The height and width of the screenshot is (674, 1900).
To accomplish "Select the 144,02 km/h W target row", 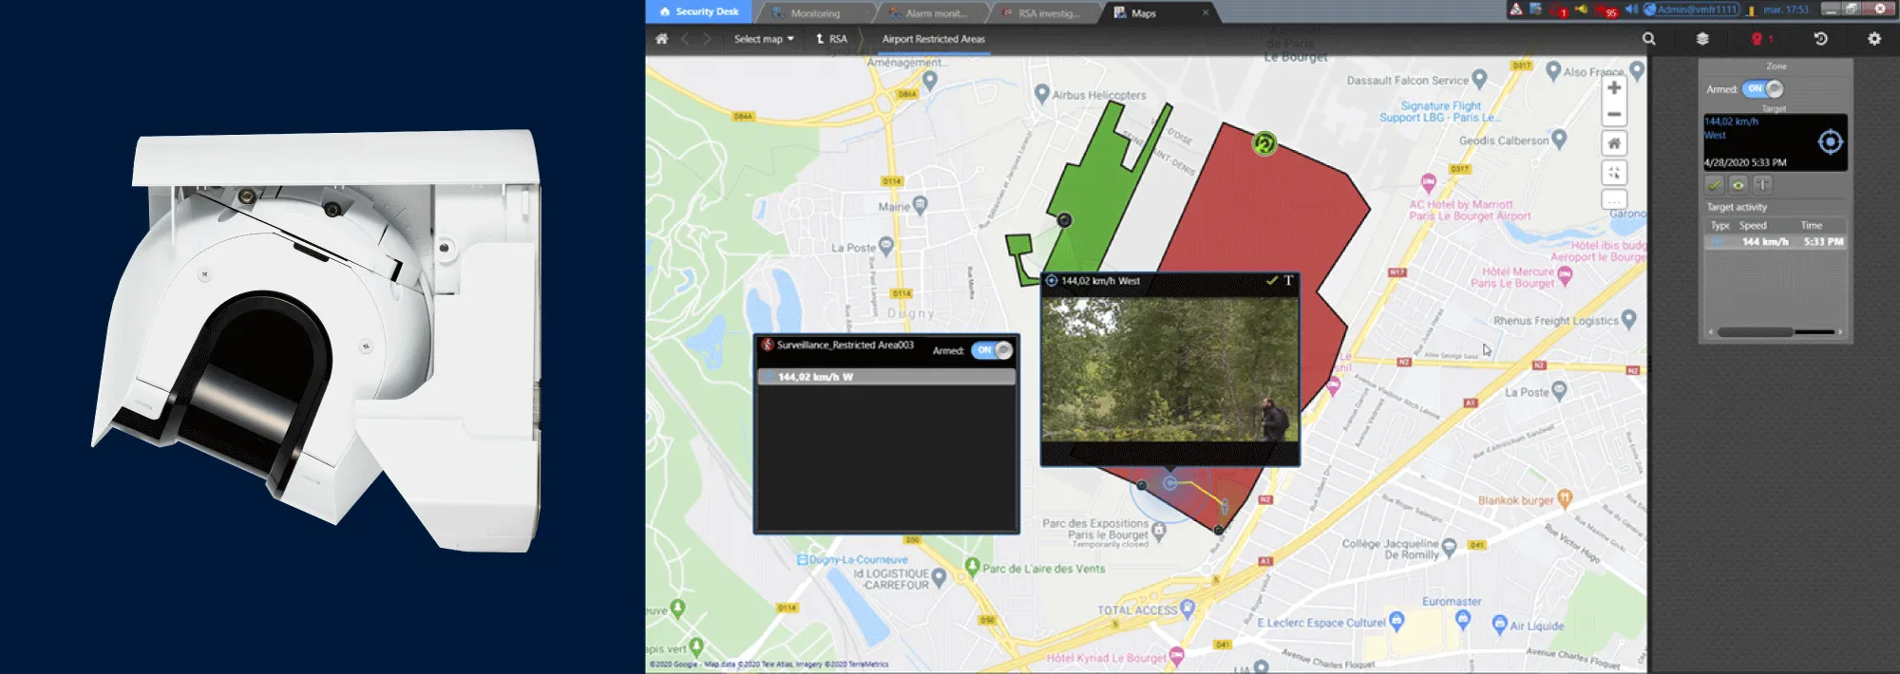I will click(x=886, y=377).
